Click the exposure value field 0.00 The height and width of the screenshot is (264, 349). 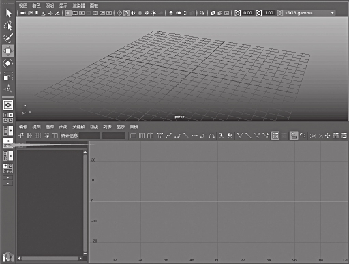[247, 13]
